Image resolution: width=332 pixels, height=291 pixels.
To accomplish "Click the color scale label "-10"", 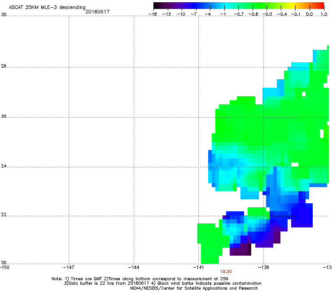I will click(x=181, y=14).
